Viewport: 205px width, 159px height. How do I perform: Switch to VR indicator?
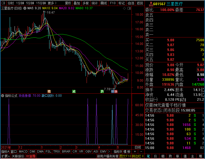pyautogui.click(x=81, y=152)
